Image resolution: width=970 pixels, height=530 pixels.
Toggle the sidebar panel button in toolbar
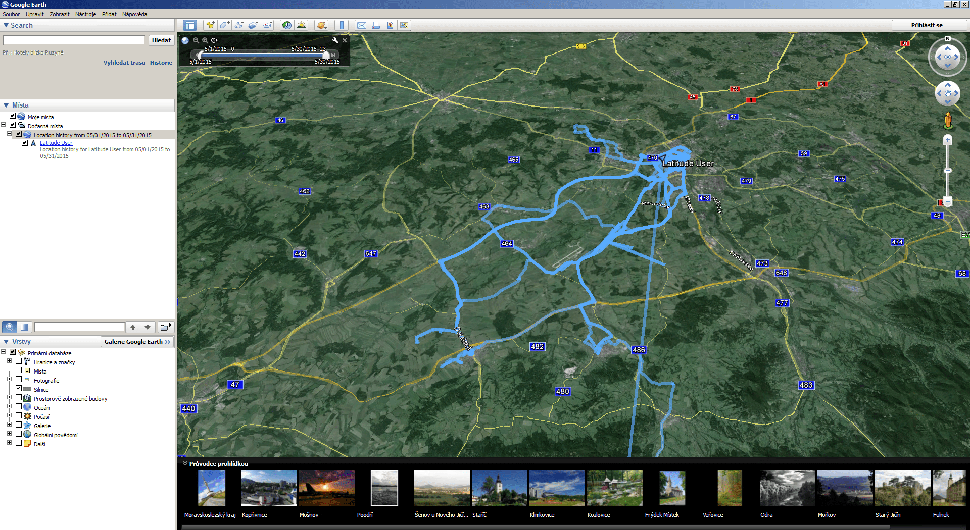tap(190, 25)
